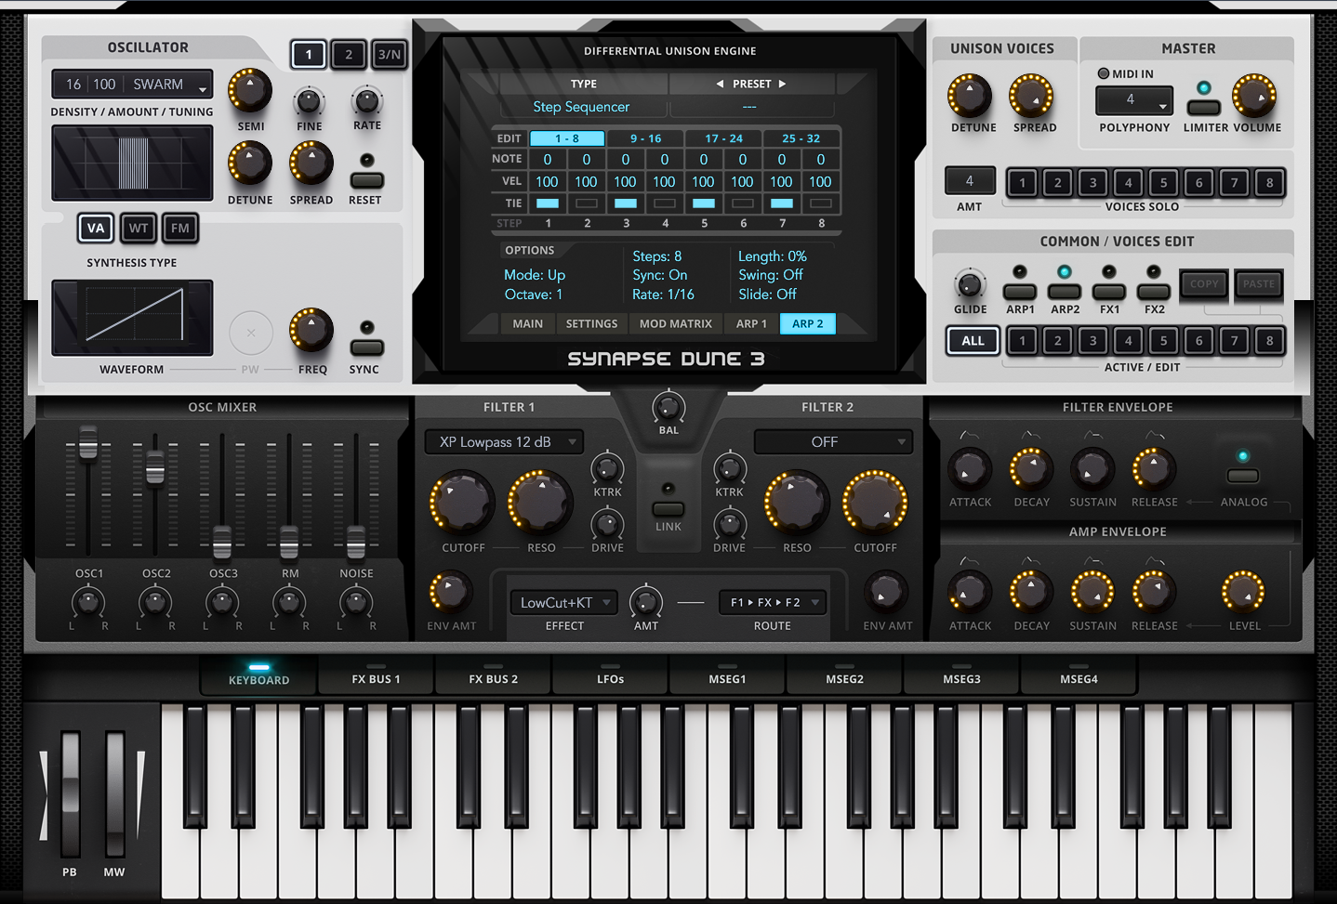
Task: Open the POLYPHONY dropdown
Action: tap(1134, 100)
